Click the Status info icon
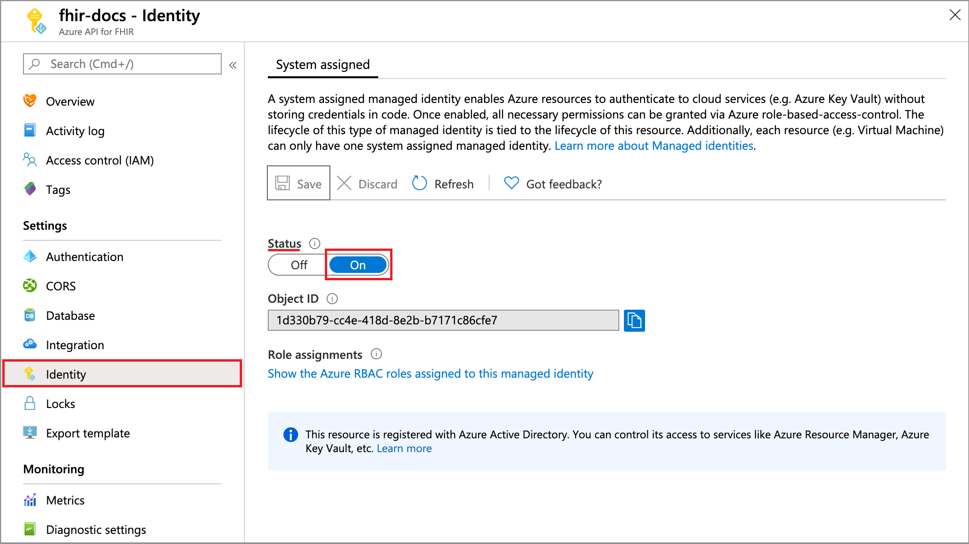 click(315, 243)
